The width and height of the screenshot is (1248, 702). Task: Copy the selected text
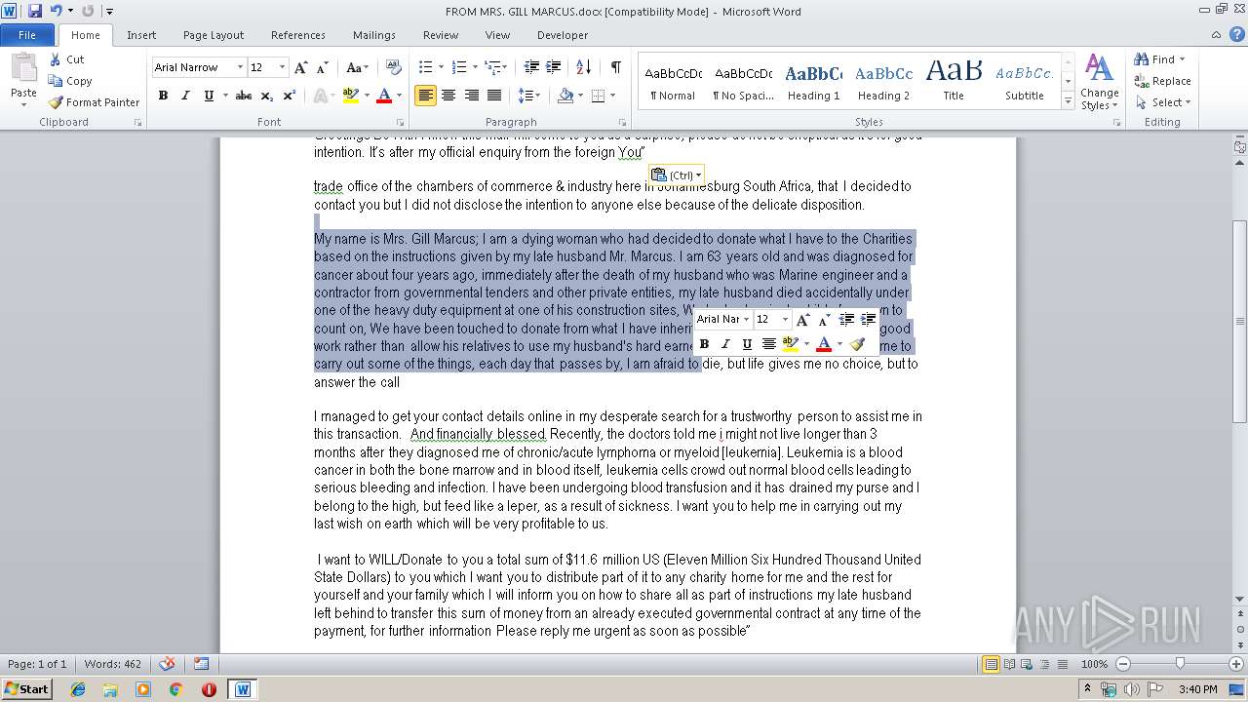[70, 81]
